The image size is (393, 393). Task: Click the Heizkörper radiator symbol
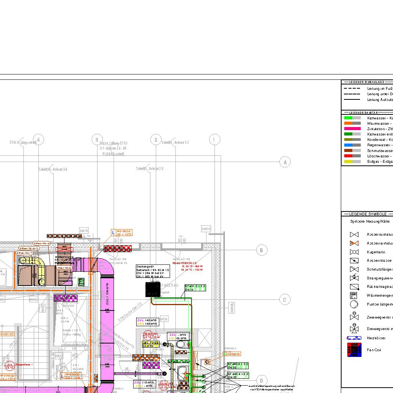click(x=354, y=338)
